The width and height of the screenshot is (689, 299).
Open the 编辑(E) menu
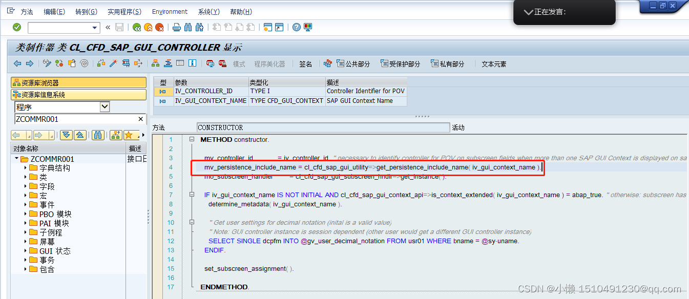pos(54,11)
